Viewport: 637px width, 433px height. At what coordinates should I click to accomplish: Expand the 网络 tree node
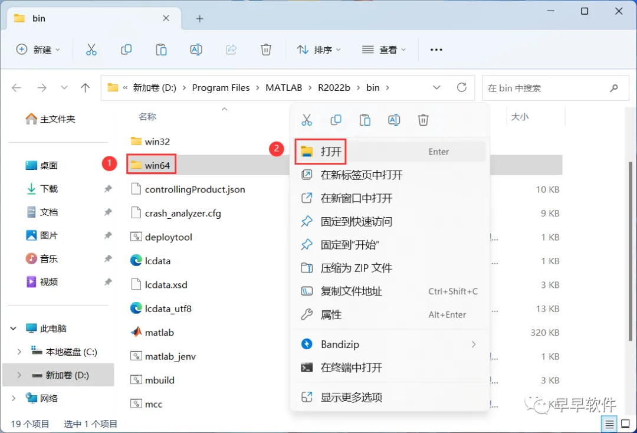pos(14,398)
